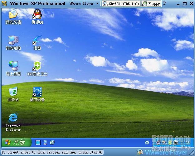This screenshot has height=156, width=195.
Task: Maximize the VMware Player window
Action: coord(185,4)
